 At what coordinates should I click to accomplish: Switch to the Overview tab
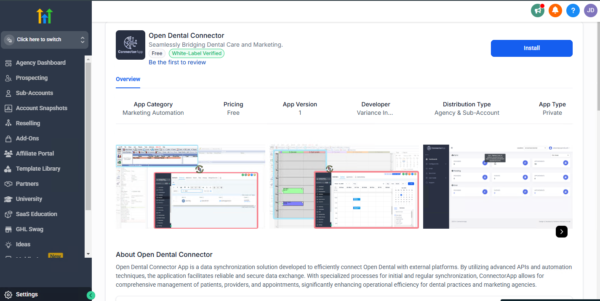point(128,79)
